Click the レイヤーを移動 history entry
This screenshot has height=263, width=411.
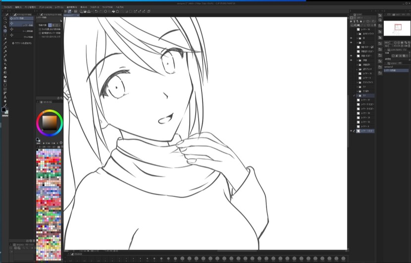pos(396,70)
